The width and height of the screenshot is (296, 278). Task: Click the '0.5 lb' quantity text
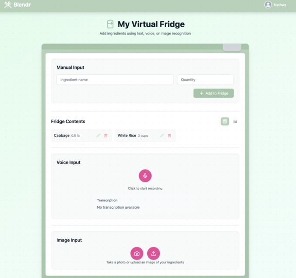tap(75, 136)
